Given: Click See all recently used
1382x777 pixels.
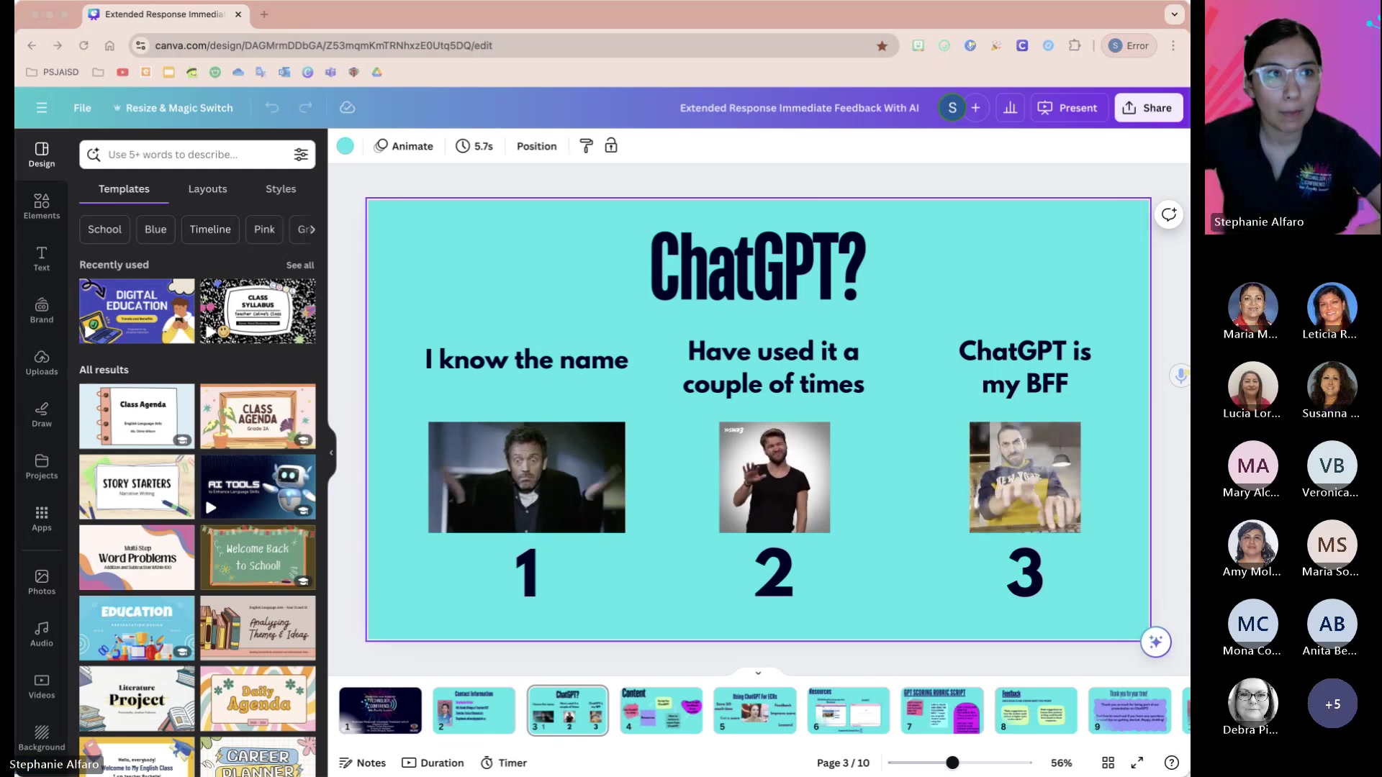Looking at the screenshot, I should (x=299, y=265).
